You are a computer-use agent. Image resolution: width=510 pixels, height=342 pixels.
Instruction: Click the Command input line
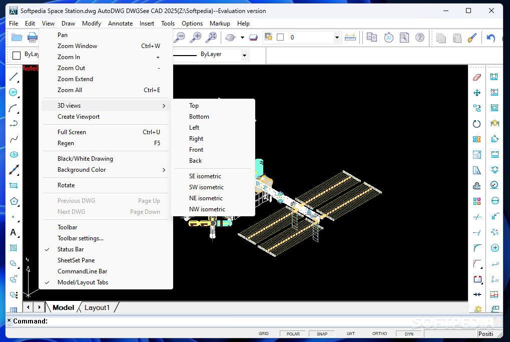250,321
